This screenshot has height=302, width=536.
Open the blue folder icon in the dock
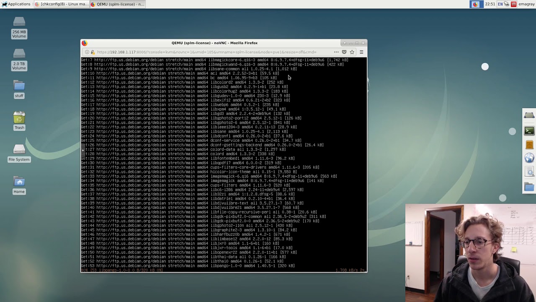click(x=529, y=187)
